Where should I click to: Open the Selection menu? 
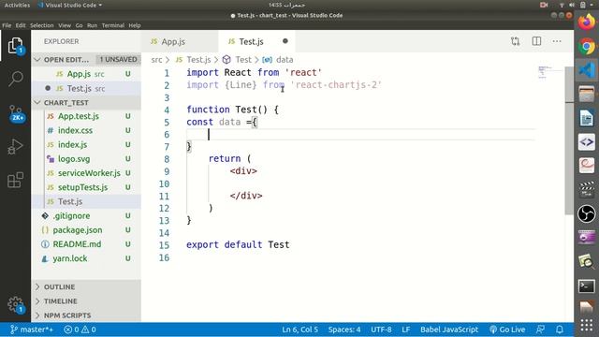click(x=41, y=25)
